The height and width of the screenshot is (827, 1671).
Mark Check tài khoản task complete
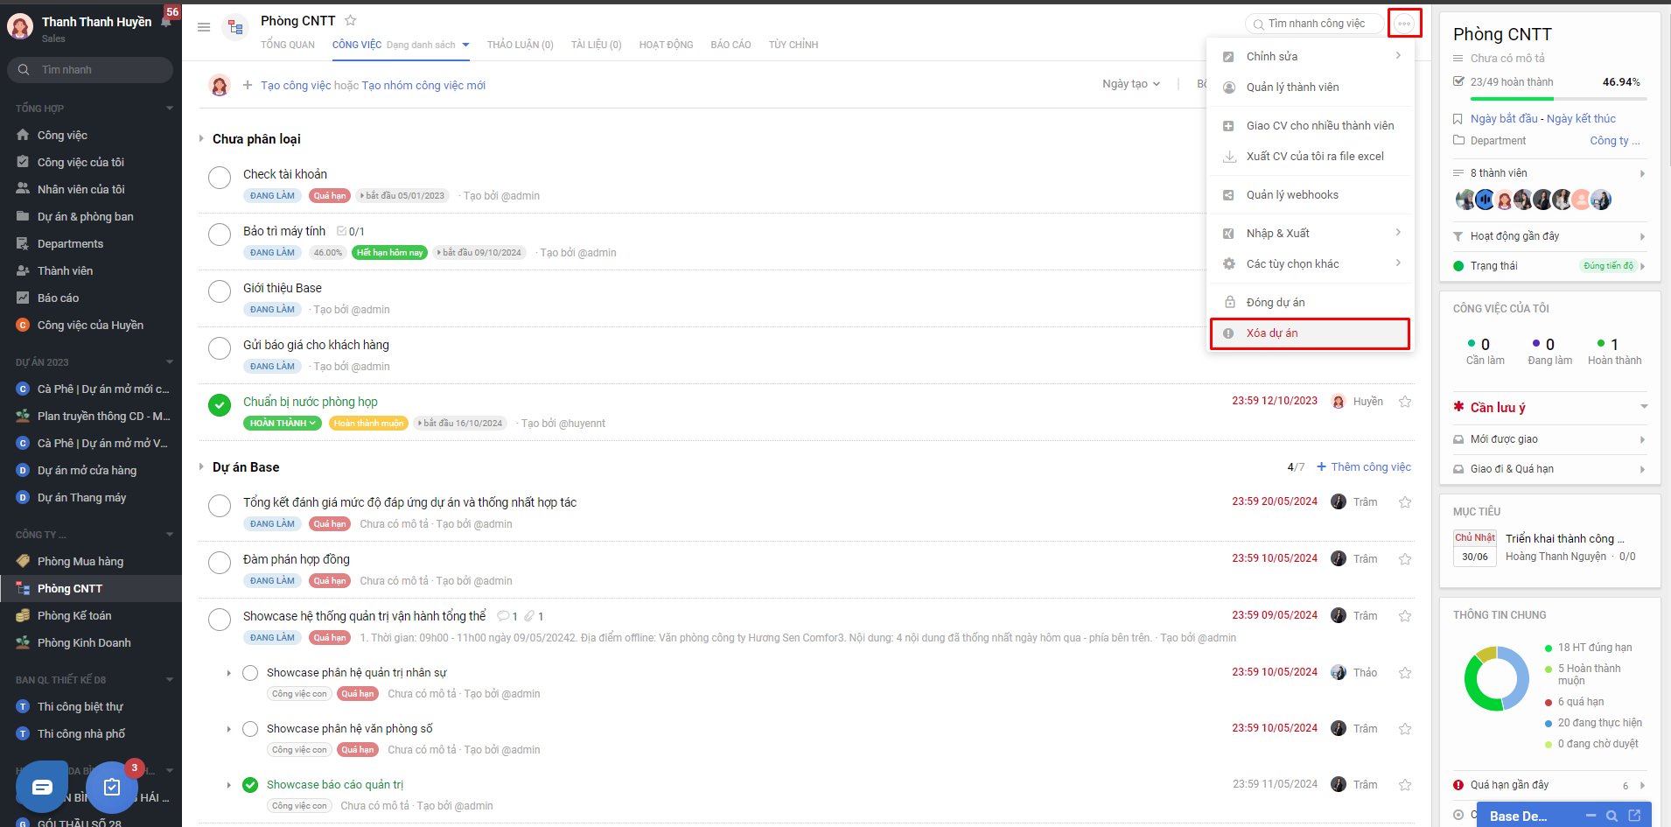click(220, 178)
